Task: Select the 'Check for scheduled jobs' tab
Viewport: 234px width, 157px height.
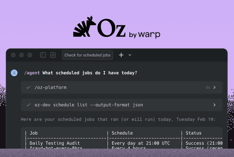Action: (88, 55)
